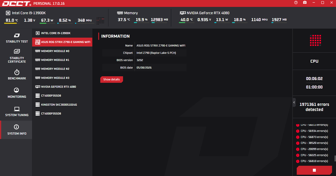The height and width of the screenshot is (176, 336).
Task: Click the CPU core usage grid icon
Action: (100, 21)
